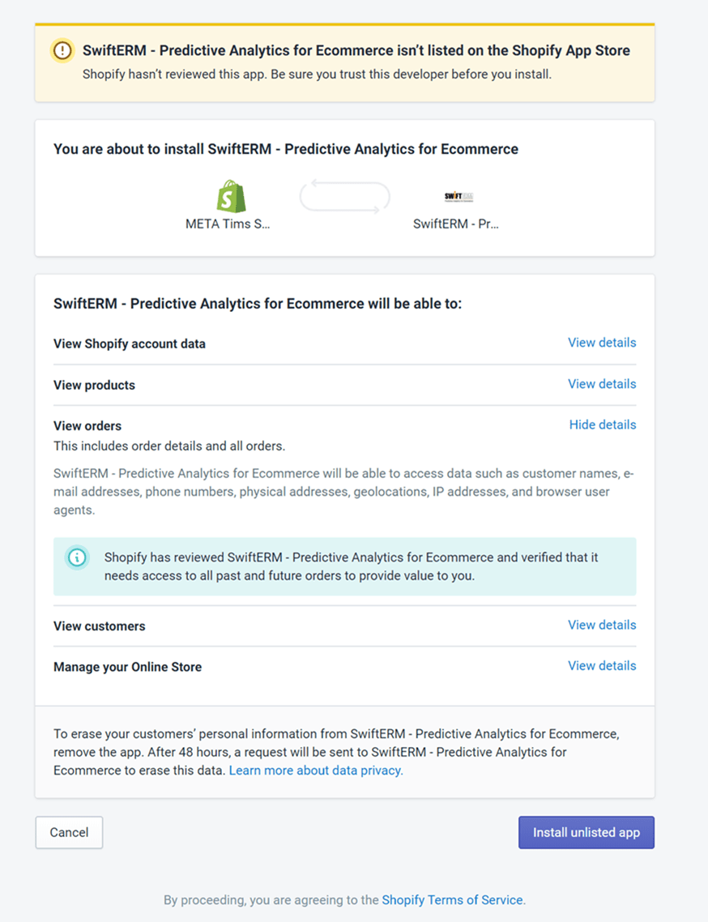
Task: Click the View orders permission heading
Action: [87, 425]
